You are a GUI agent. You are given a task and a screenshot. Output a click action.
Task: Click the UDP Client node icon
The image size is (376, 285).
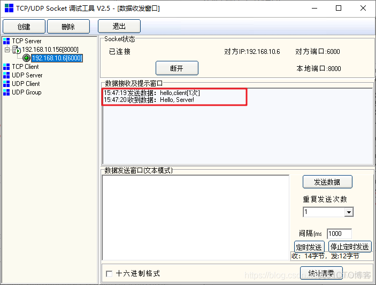6,84
